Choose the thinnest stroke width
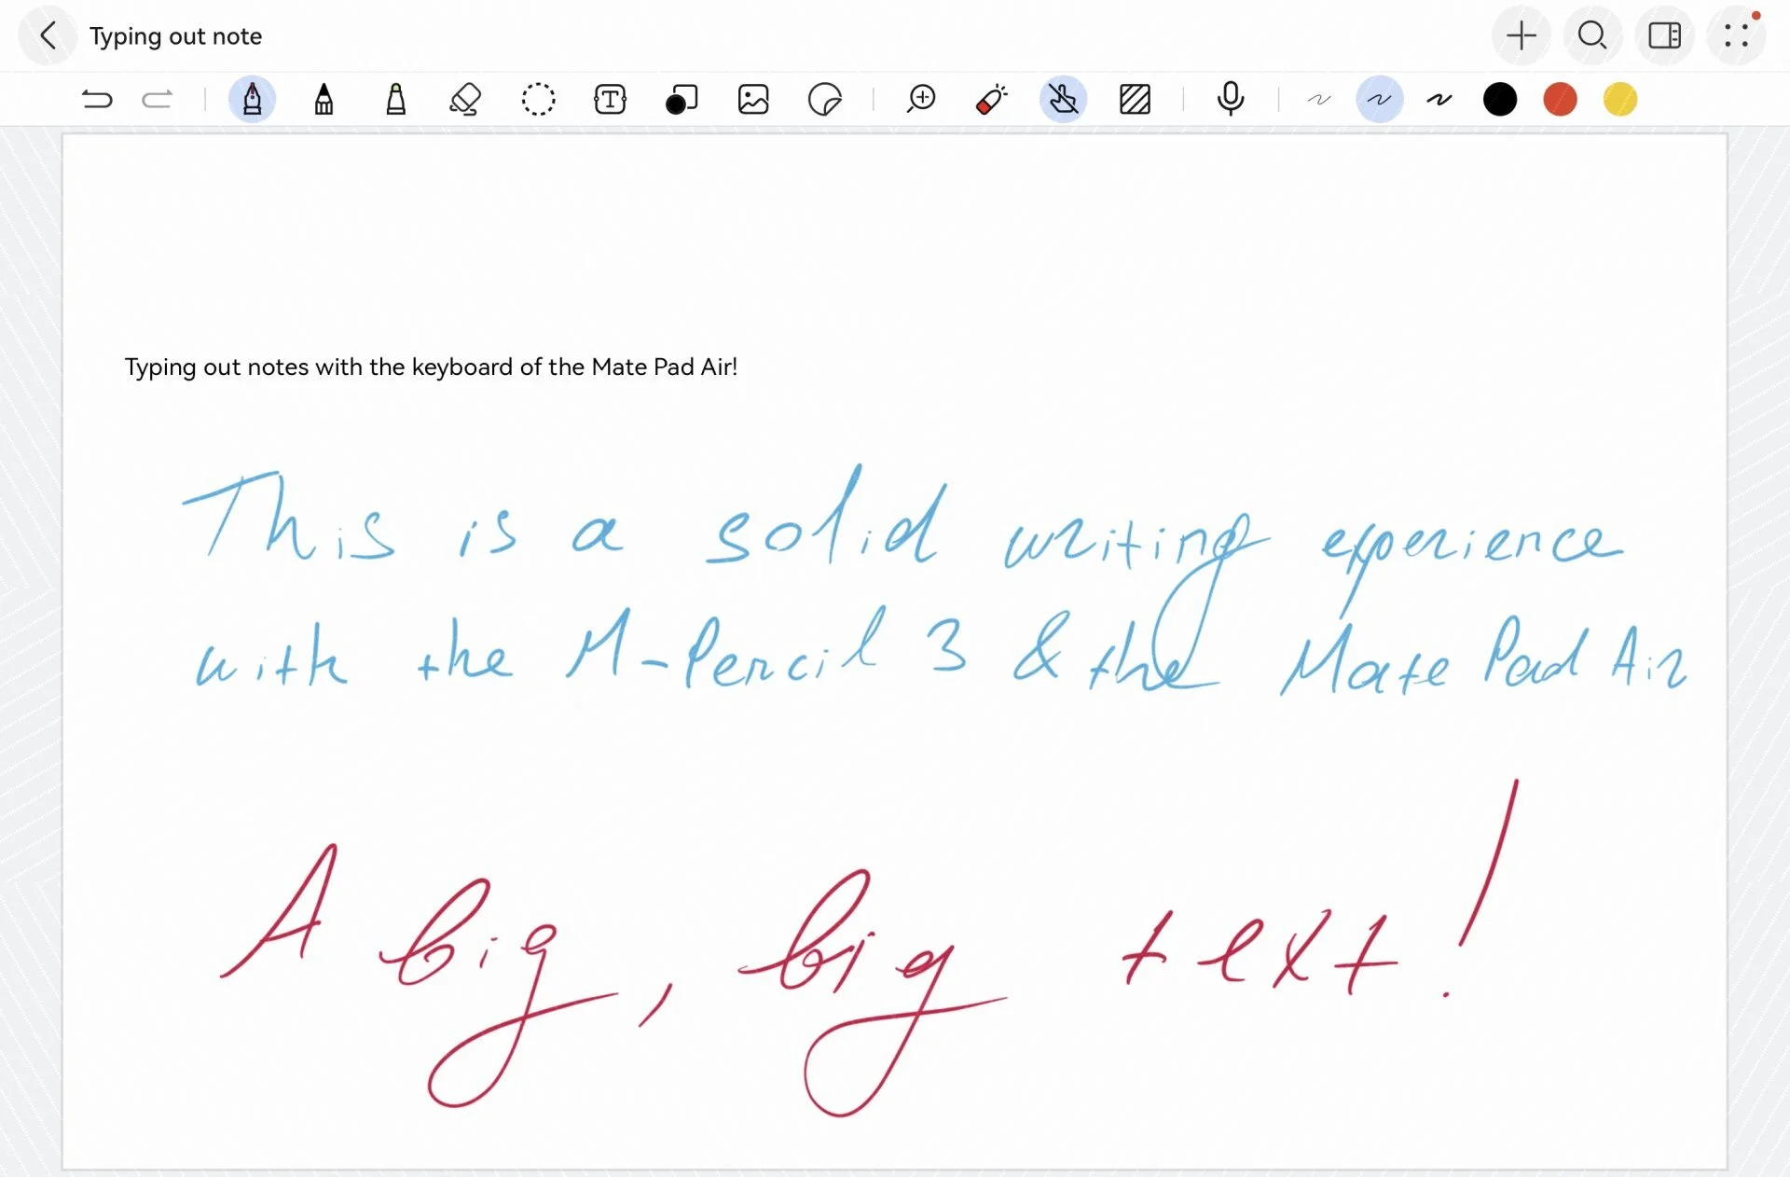 click(x=1319, y=99)
